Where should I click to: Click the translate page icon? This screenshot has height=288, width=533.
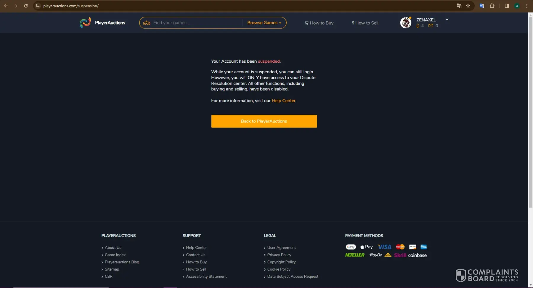click(459, 6)
